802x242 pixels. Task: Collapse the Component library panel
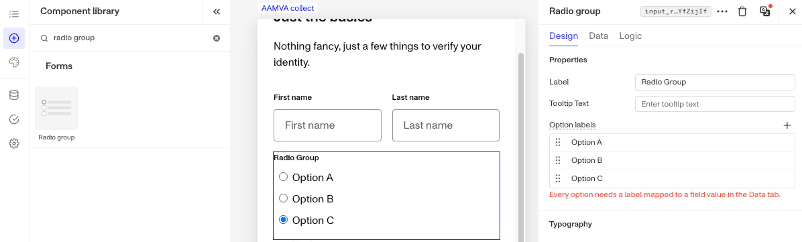(217, 12)
